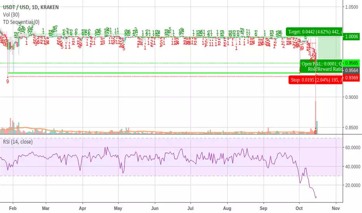This screenshot has width=362, height=213.
Task: Click the 0.9564 gray current price label
Action: pyautogui.click(x=351, y=70)
